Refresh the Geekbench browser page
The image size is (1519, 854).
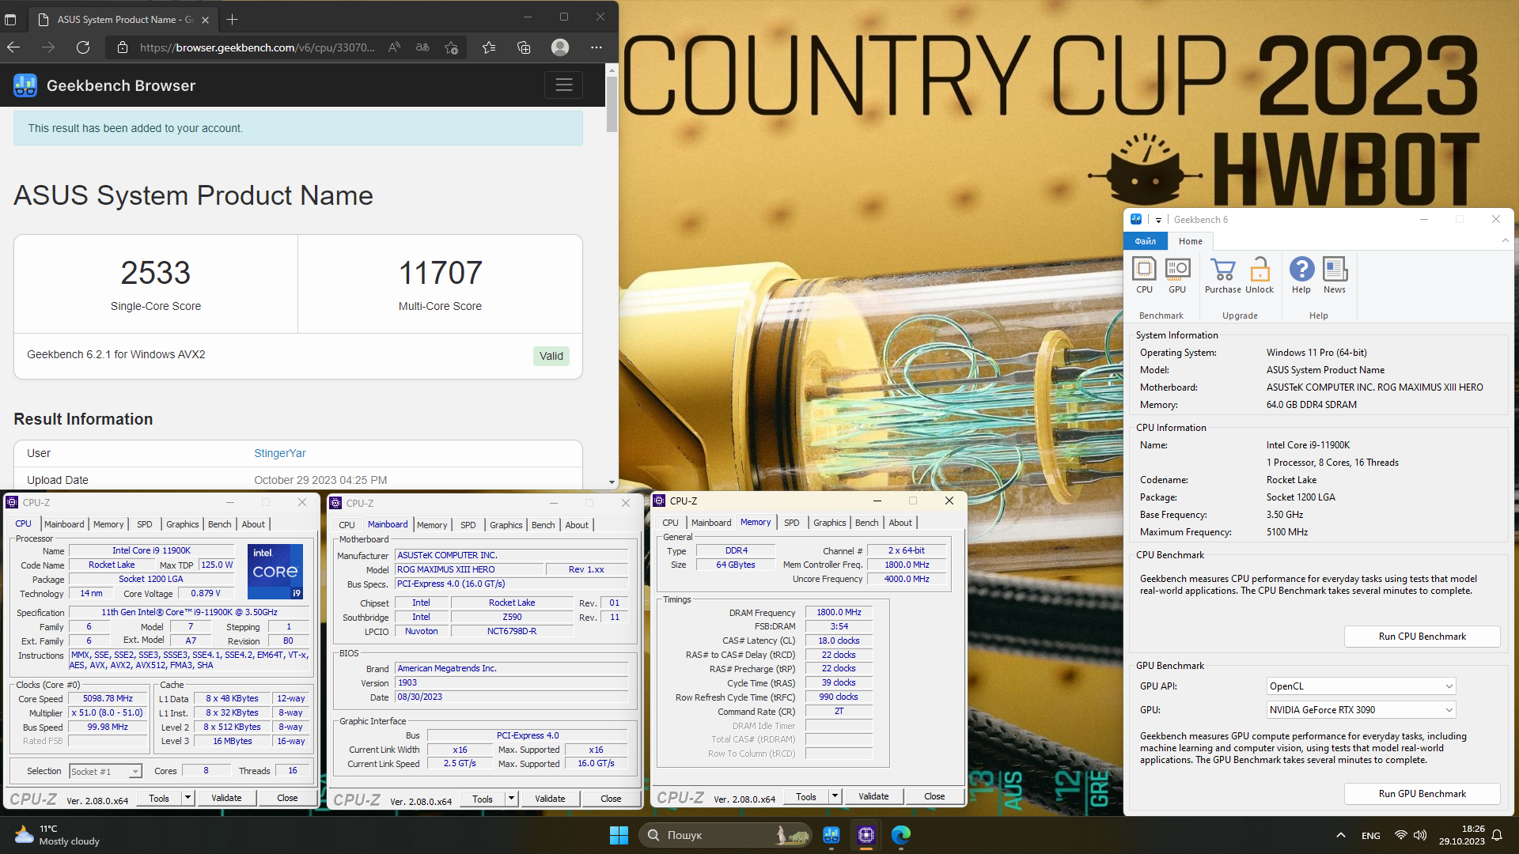click(x=83, y=47)
